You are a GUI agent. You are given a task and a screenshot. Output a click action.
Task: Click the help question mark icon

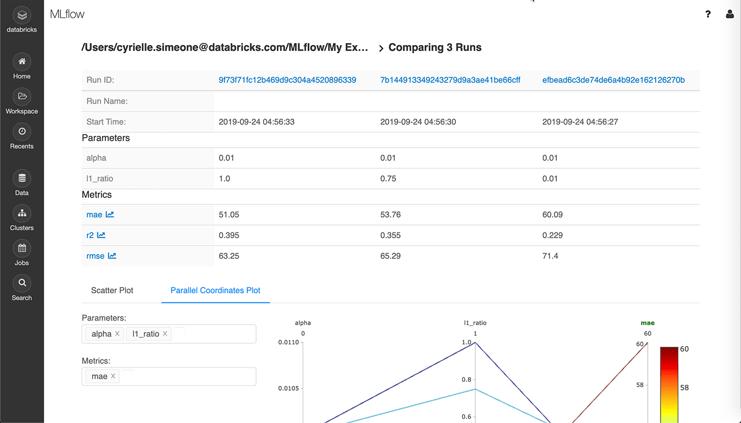(x=708, y=14)
